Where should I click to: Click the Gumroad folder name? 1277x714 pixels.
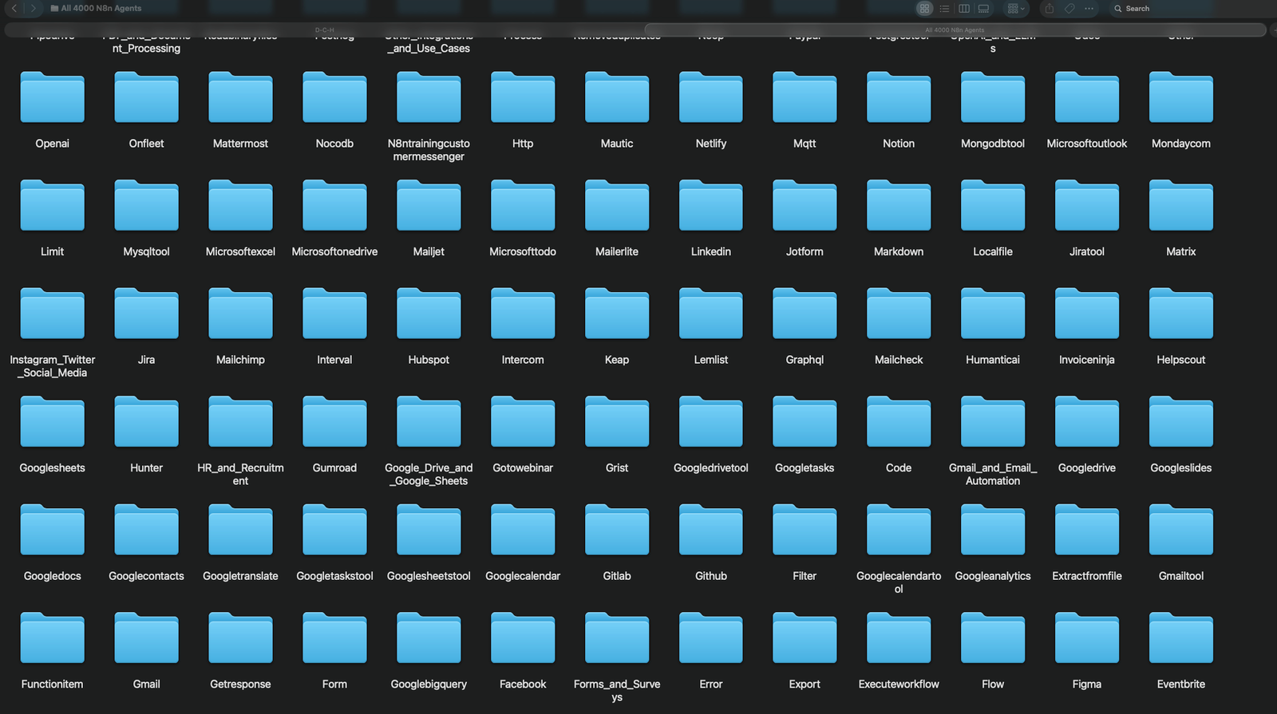[x=334, y=467]
